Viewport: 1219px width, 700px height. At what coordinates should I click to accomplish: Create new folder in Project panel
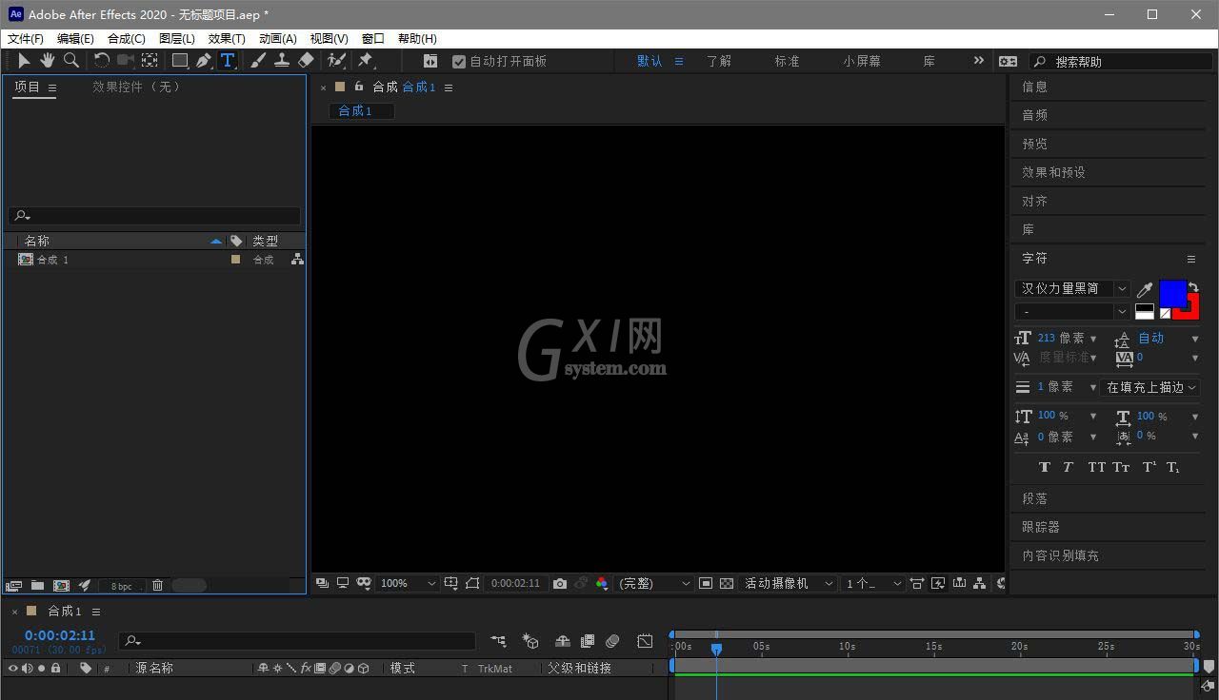(37, 586)
